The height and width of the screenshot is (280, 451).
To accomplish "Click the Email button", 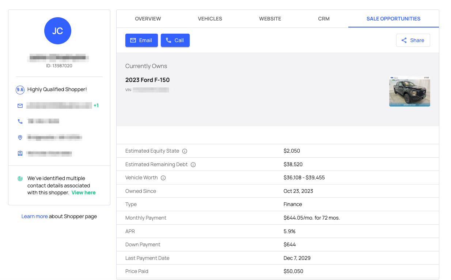I will [141, 40].
